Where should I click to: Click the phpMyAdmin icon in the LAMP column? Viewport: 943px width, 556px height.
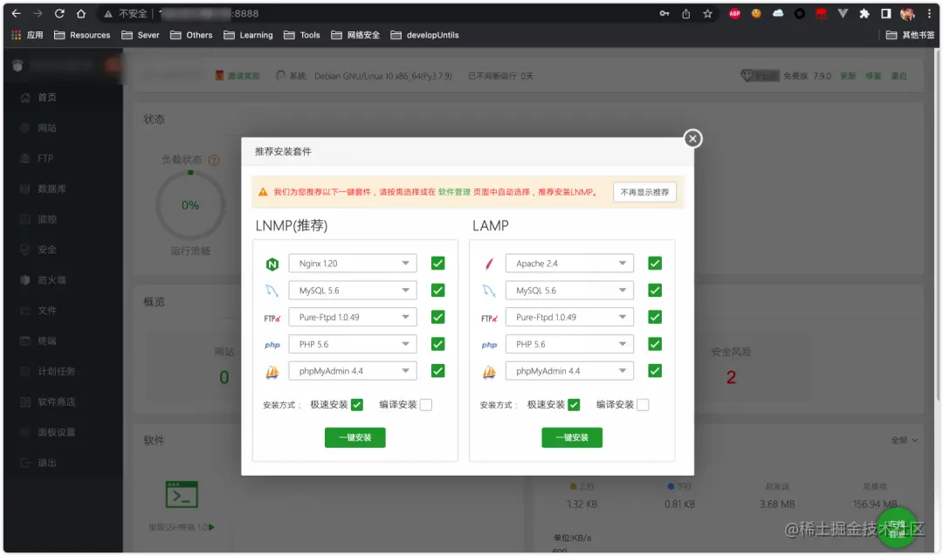[489, 371]
